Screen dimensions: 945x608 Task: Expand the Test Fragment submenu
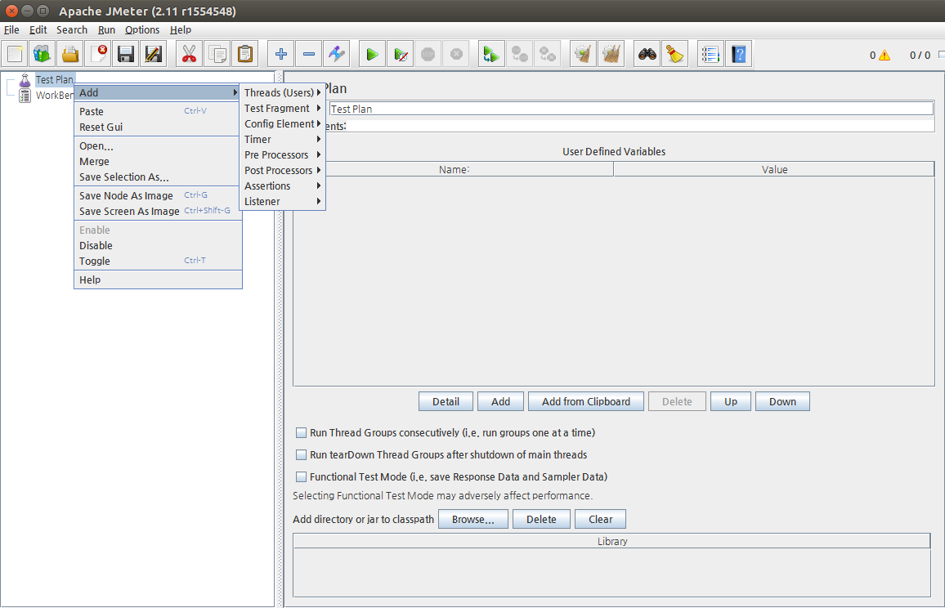point(282,108)
